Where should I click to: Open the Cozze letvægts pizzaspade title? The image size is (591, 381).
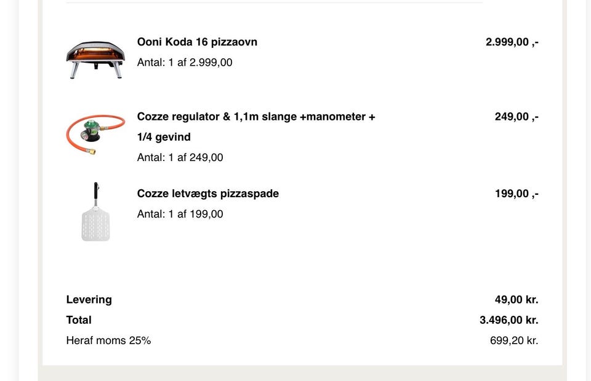click(x=208, y=194)
